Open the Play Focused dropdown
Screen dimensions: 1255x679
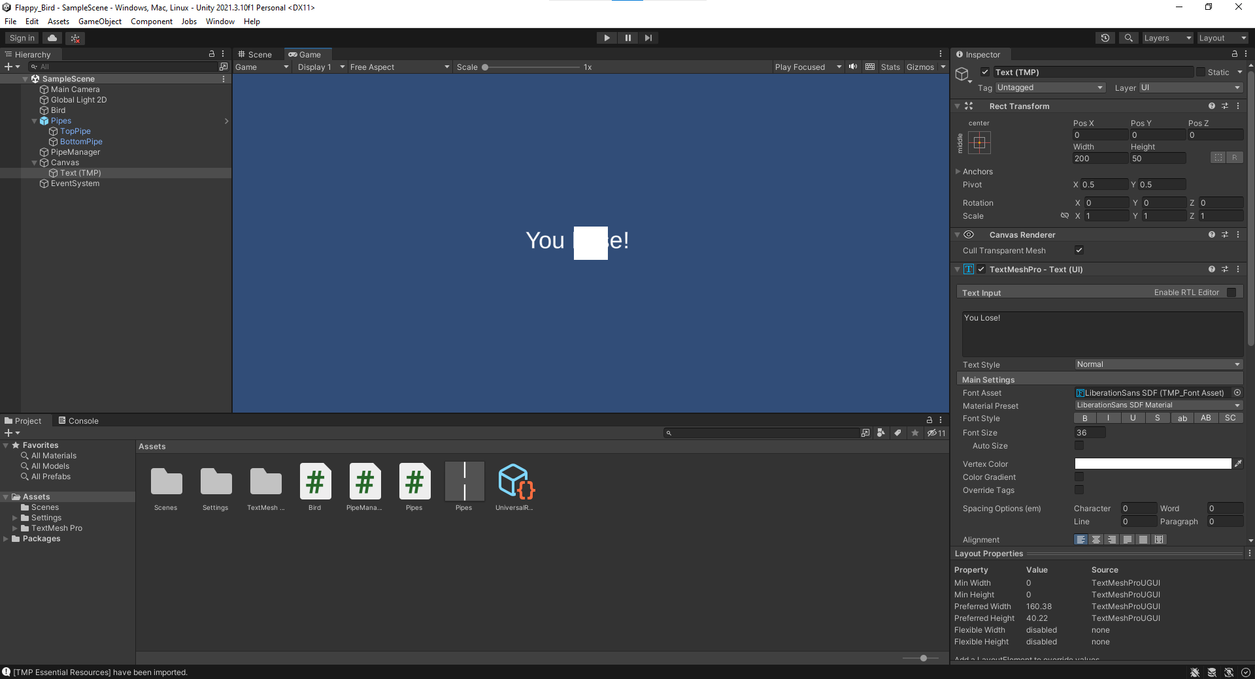click(x=808, y=67)
